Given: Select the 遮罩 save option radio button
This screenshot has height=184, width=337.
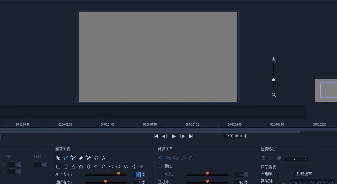Looking at the screenshot, I should pyautogui.click(x=262, y=174).
